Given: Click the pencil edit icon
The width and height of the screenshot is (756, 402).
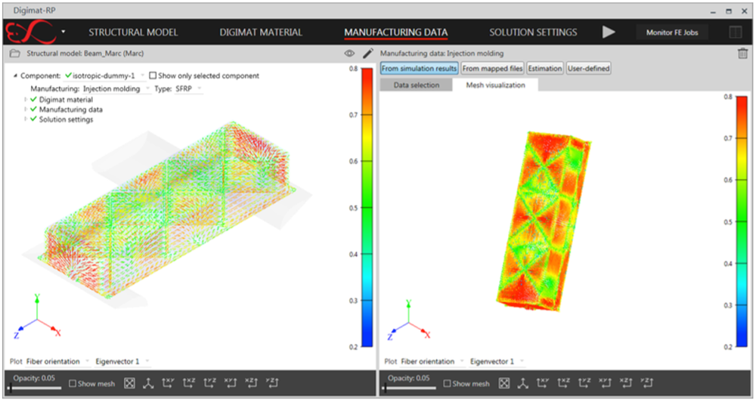Looking at the screenshot, I should tap(368, 54).
